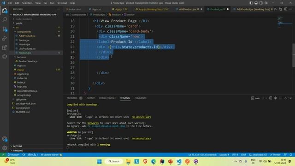
Task: Open the Manage gear icon
Action: (x=5, y=148)
